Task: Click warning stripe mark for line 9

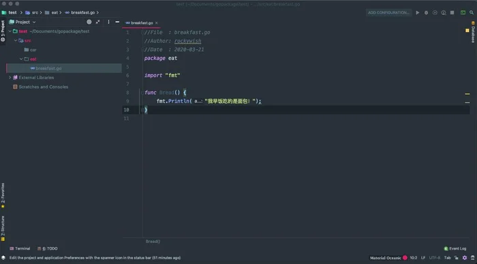Action: tap(467, 103)
